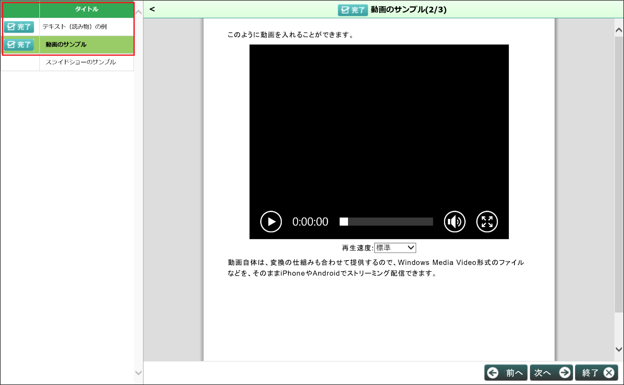This screenshot has width=624, height=385.
Task: Open テキスト（読み物）の例 in the list
Action: (x=74, y=27)
